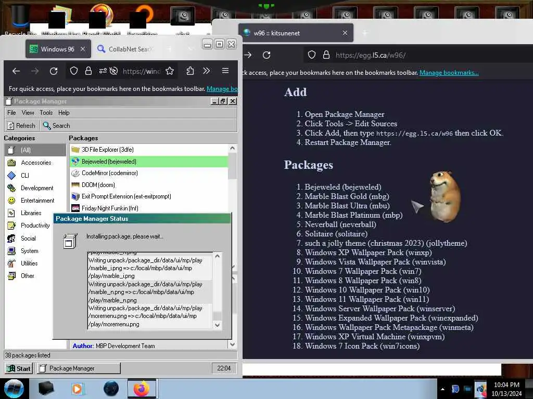Select the Social category
533x399 pixels.
pyautogui.click(x=29, y=238)
